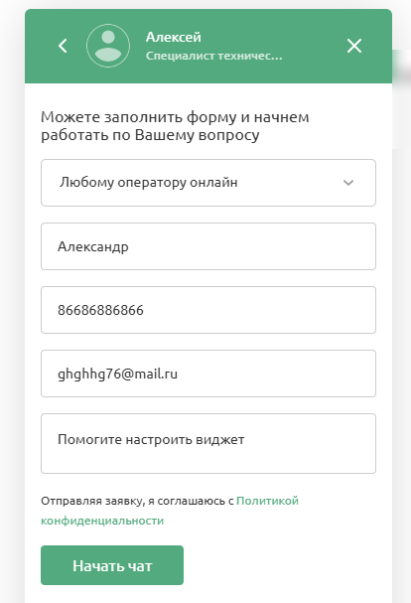Click white space below 'Начать чат' button

(x=208, y=594)
